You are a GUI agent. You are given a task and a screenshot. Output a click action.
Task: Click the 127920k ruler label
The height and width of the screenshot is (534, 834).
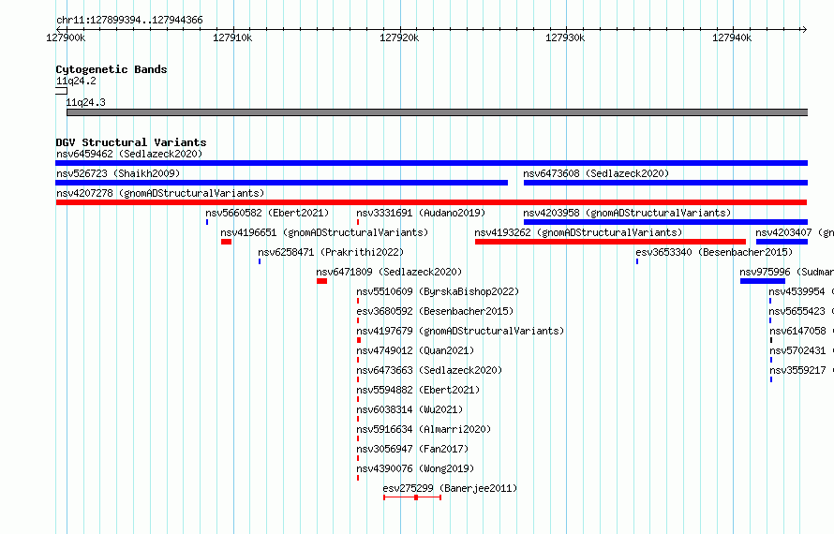(399, 37)
